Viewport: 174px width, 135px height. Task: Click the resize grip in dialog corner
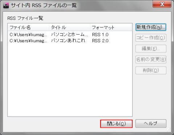(169, 130)
